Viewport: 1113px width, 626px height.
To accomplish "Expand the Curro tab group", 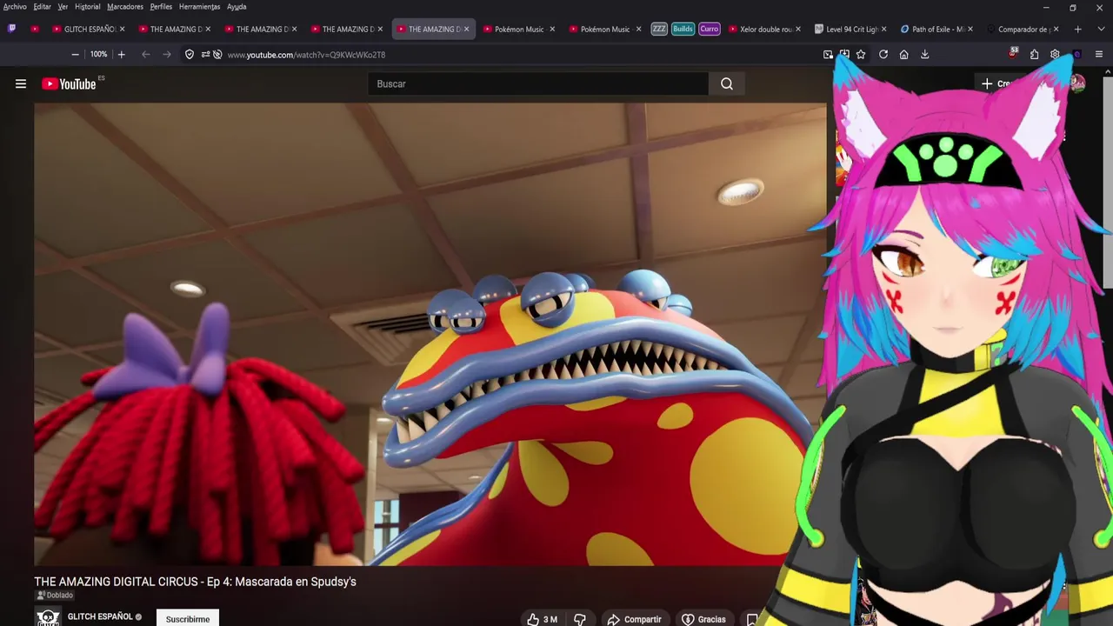I will 710,29.
